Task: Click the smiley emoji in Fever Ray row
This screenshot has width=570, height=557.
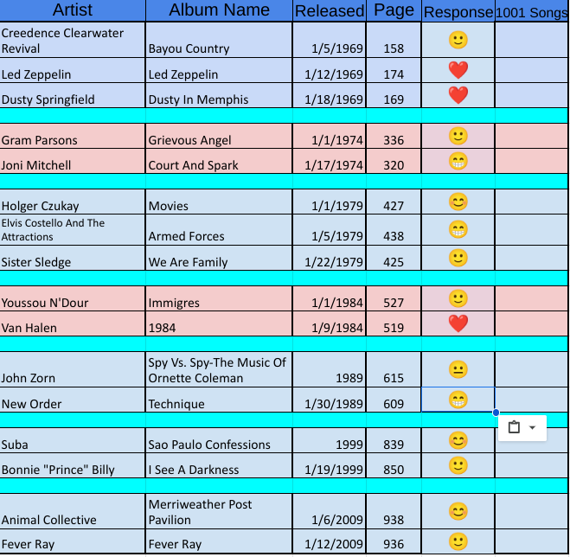Action: (458, 541)
